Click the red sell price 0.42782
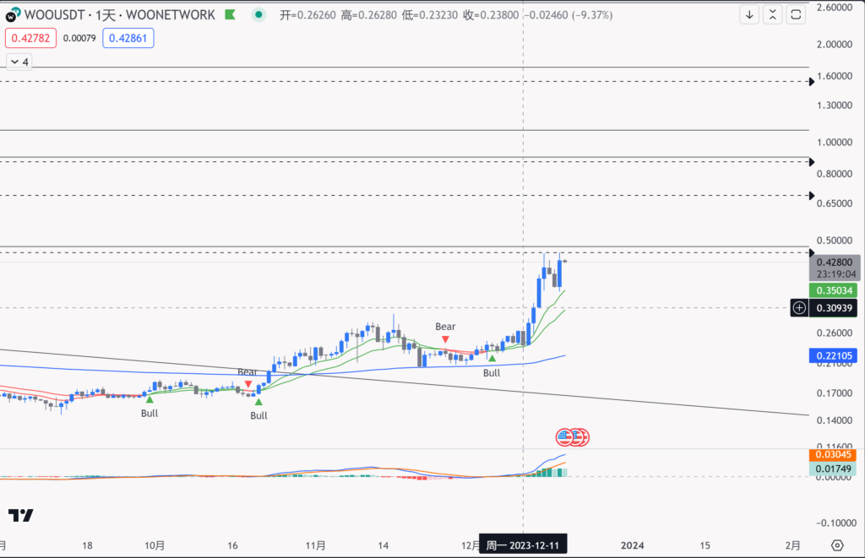 [30, 38]
